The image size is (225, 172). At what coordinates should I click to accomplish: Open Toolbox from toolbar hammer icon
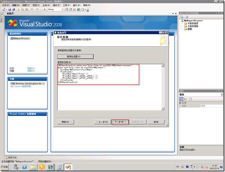75,9
